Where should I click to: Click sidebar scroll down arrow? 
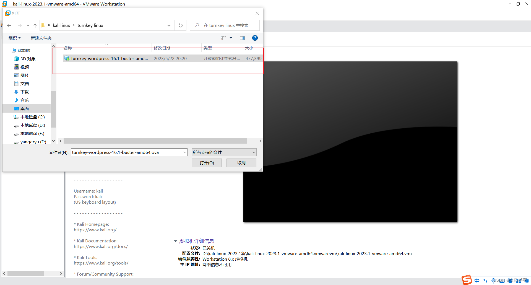pyautogui.click(x=53, y=141)
